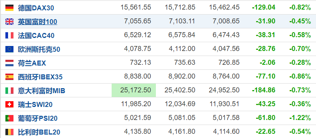316x138 pixels.
Task: Click the Swiss flag icon
Action: pyautogui.click(x=9, y=104)
